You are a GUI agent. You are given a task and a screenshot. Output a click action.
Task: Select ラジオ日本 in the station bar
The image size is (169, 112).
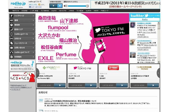[x=80, y=11]
